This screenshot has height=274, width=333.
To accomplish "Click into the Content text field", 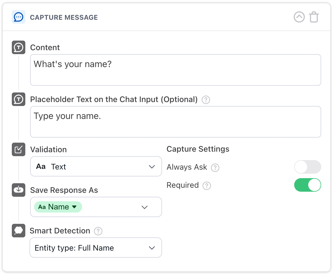I will click(x=175, y=70).
